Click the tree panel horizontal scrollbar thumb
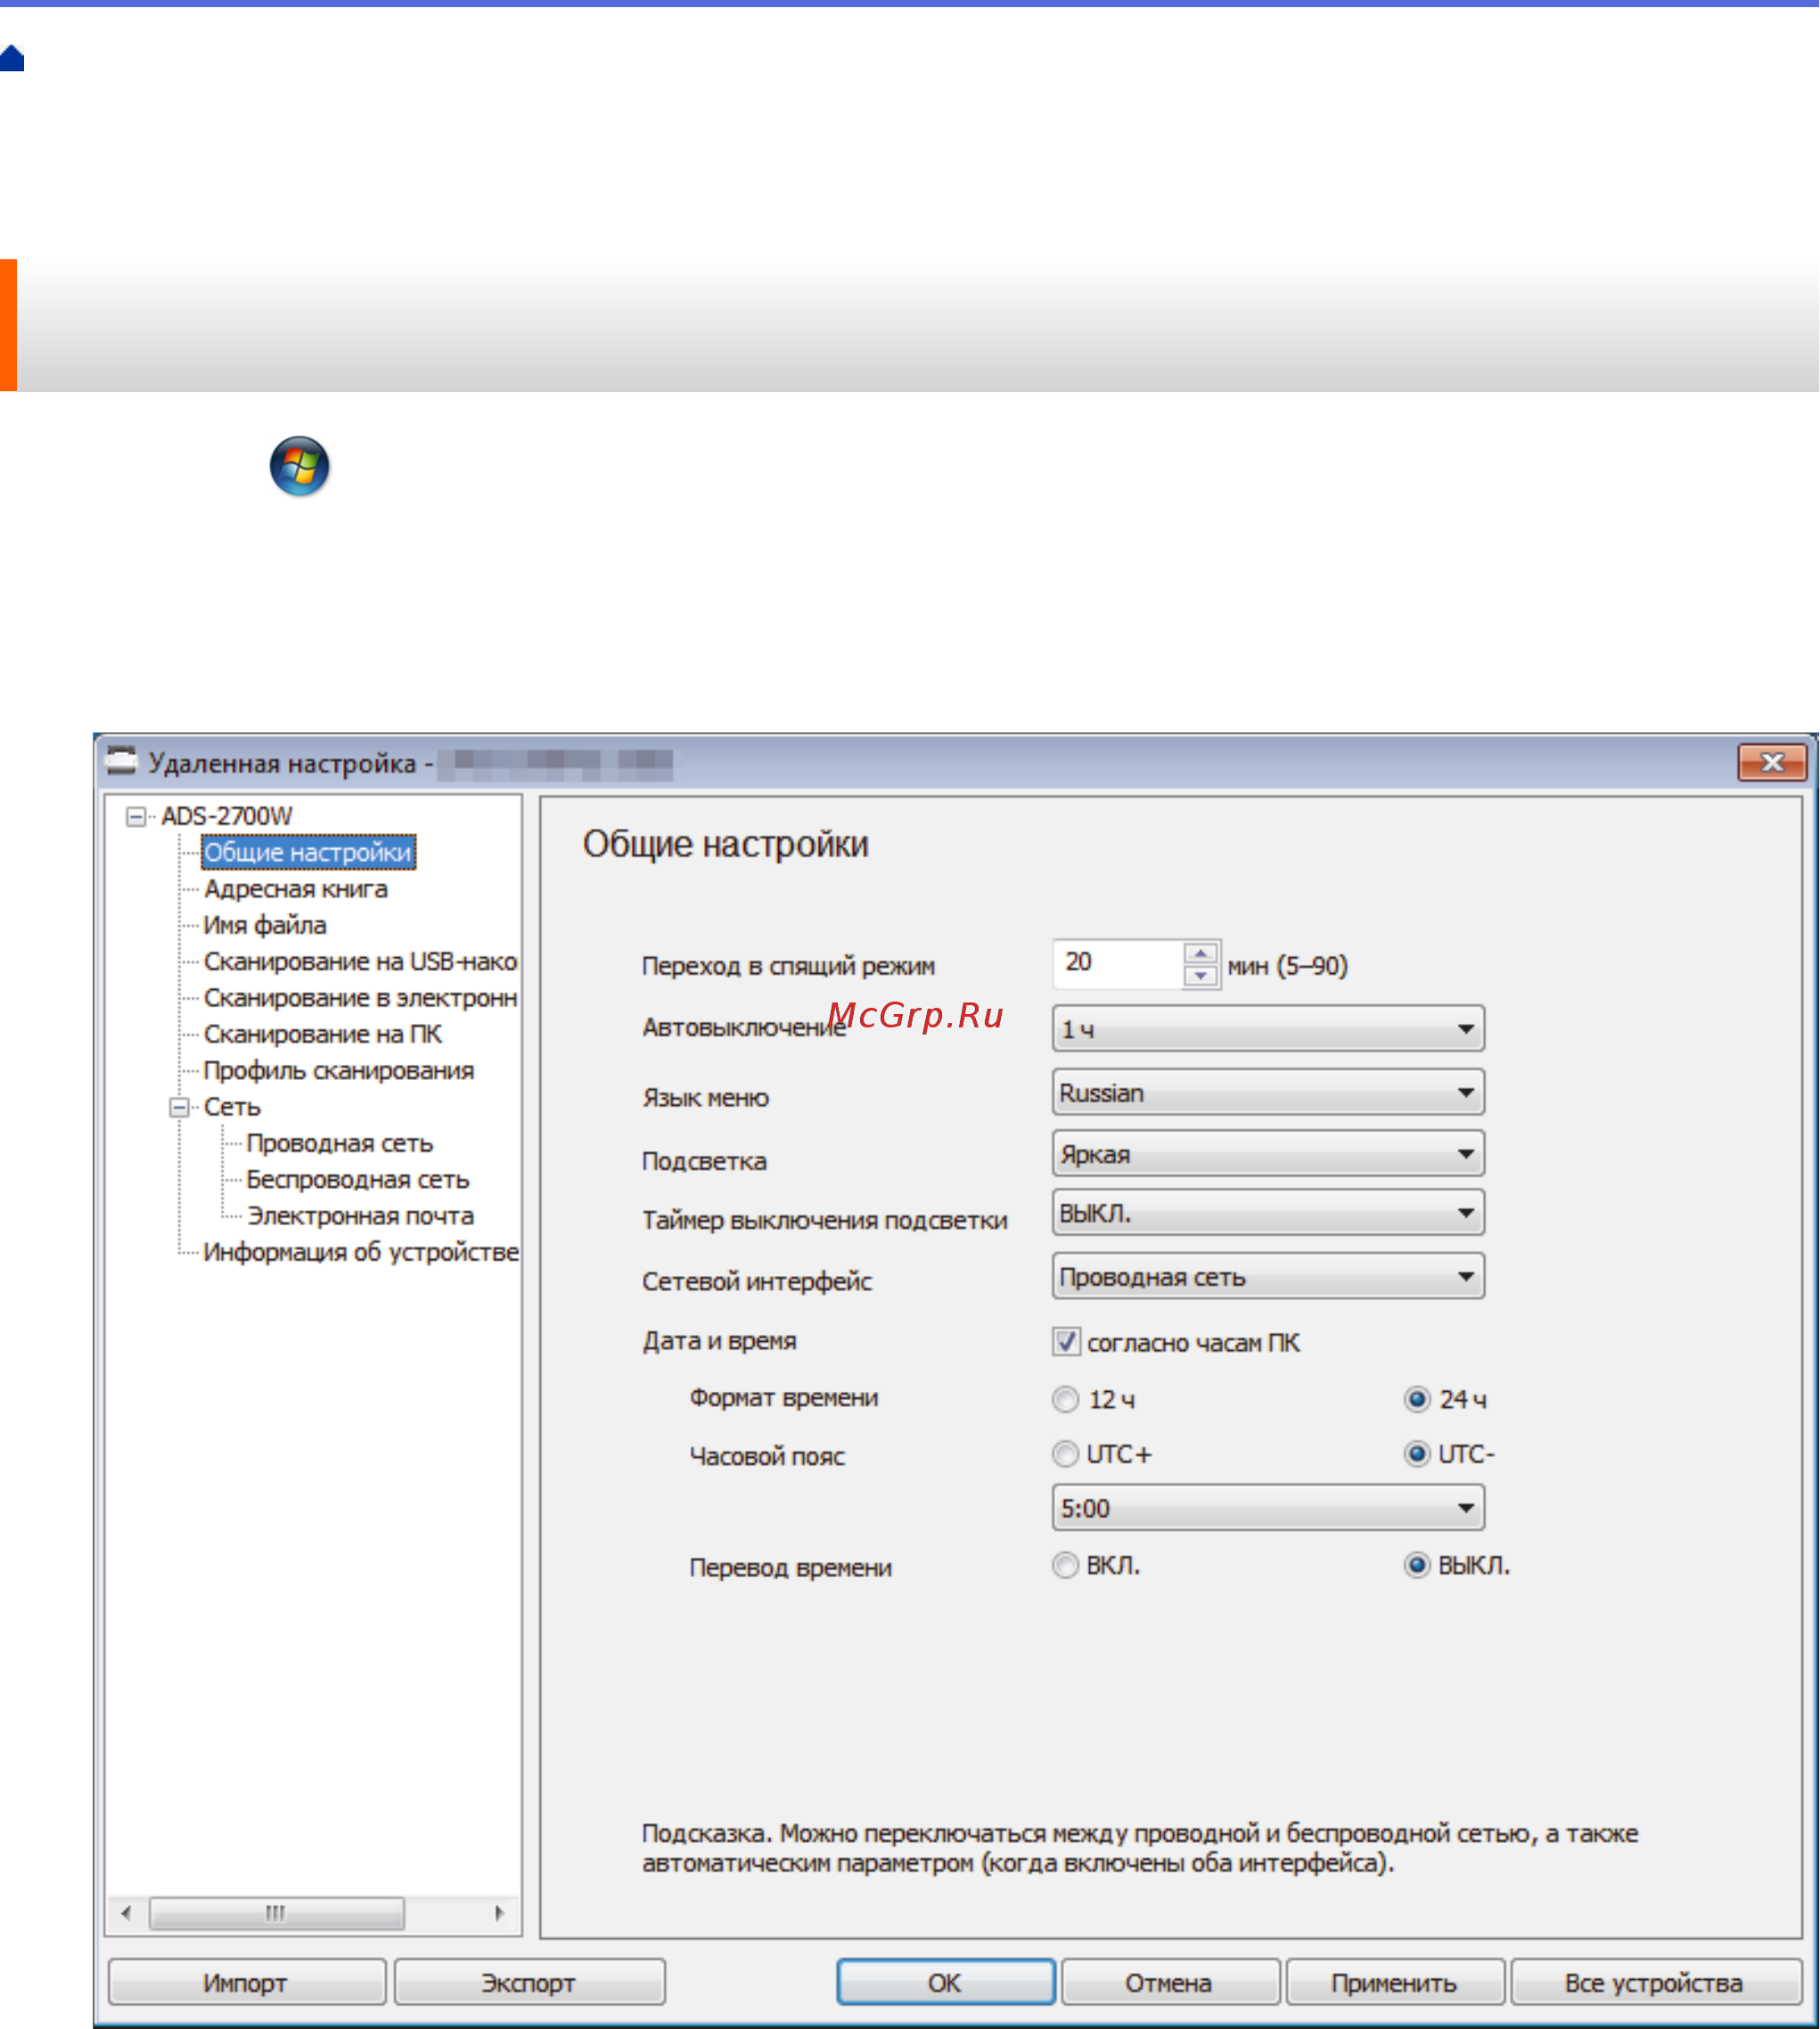Image resolution: width=1820 pixels, height=2029 pixels. 277,1913
